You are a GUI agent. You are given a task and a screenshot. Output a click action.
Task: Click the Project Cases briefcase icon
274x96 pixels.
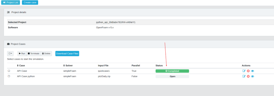(8, 44)
